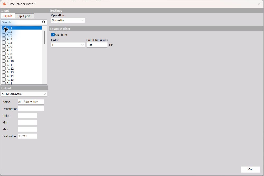Click the Description input field
The image size is (264, 176).
pyautogui.click(x=31, y=109)
